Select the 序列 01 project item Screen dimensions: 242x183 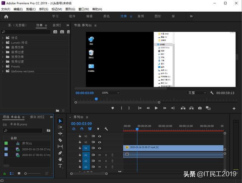tap(27, 143)
